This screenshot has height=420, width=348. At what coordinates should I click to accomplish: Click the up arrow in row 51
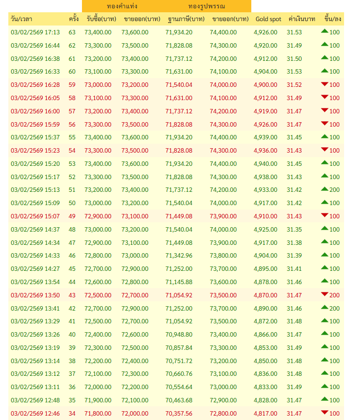(x=324, y=189)
